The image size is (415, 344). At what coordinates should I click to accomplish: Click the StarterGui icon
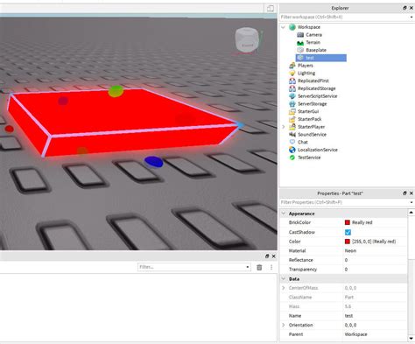(x=292, y=111)
